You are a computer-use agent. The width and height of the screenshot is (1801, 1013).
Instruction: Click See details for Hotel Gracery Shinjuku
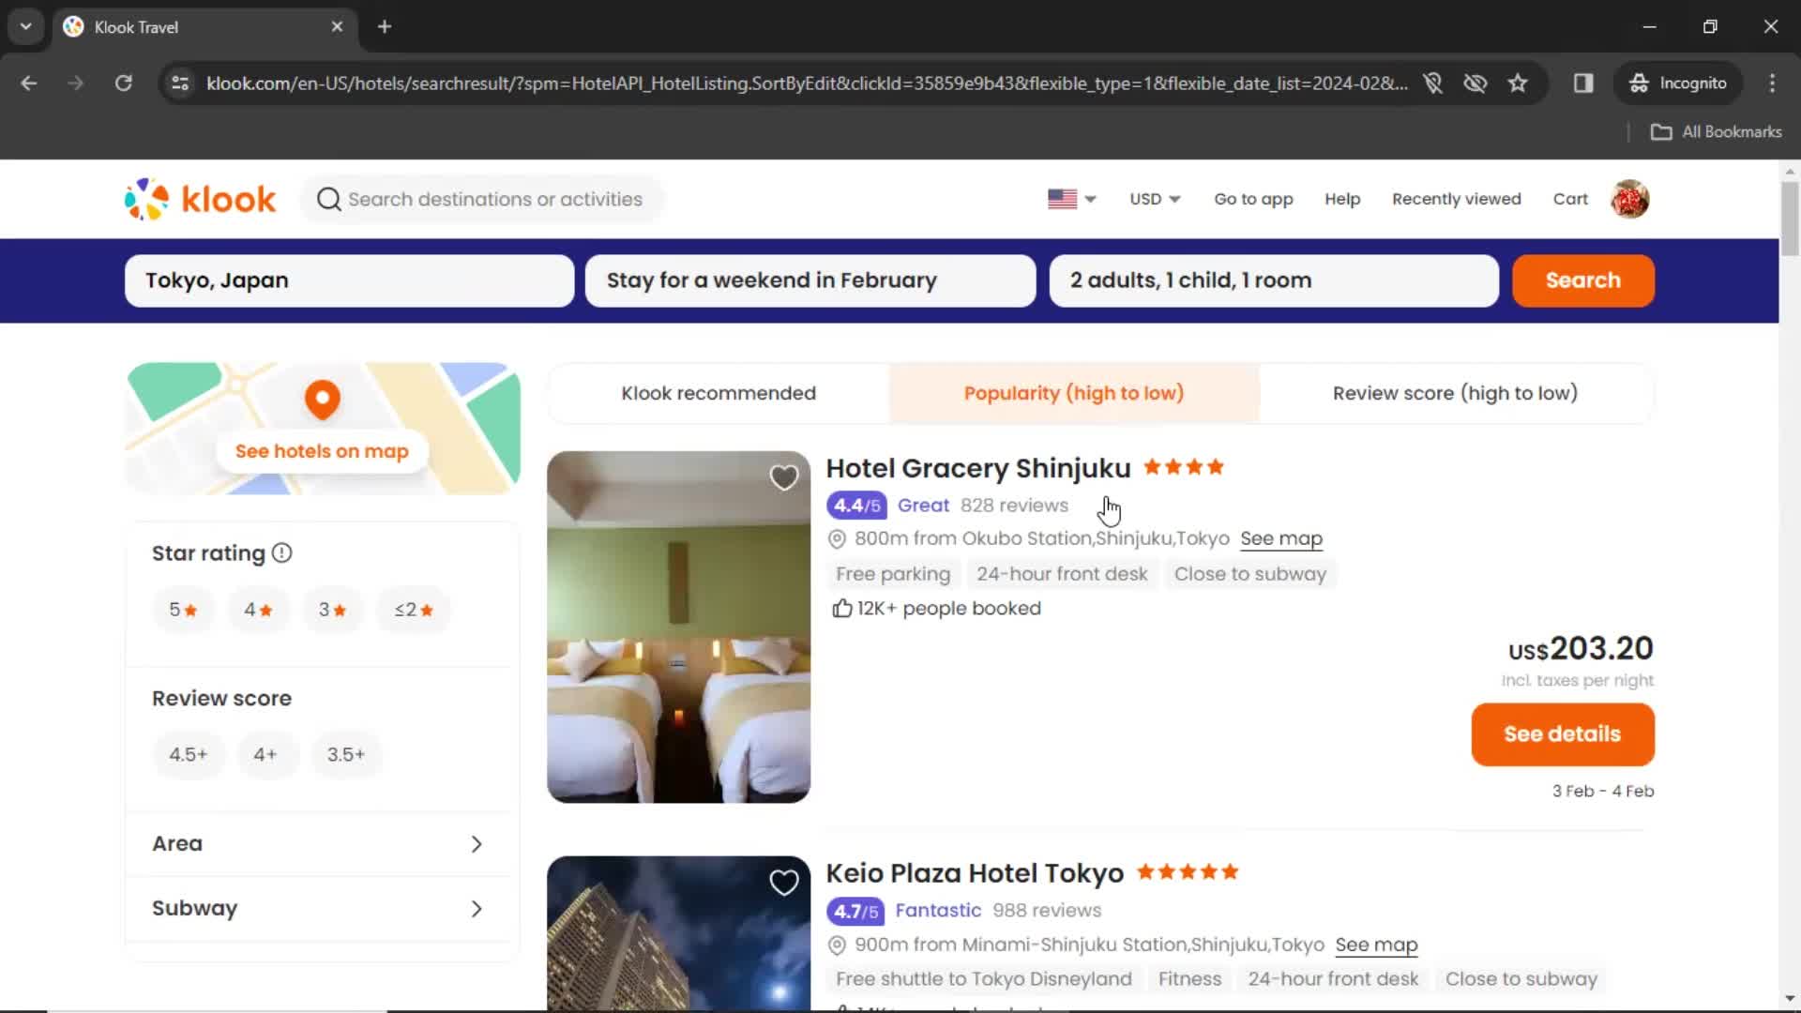[x=1563, y=734]
